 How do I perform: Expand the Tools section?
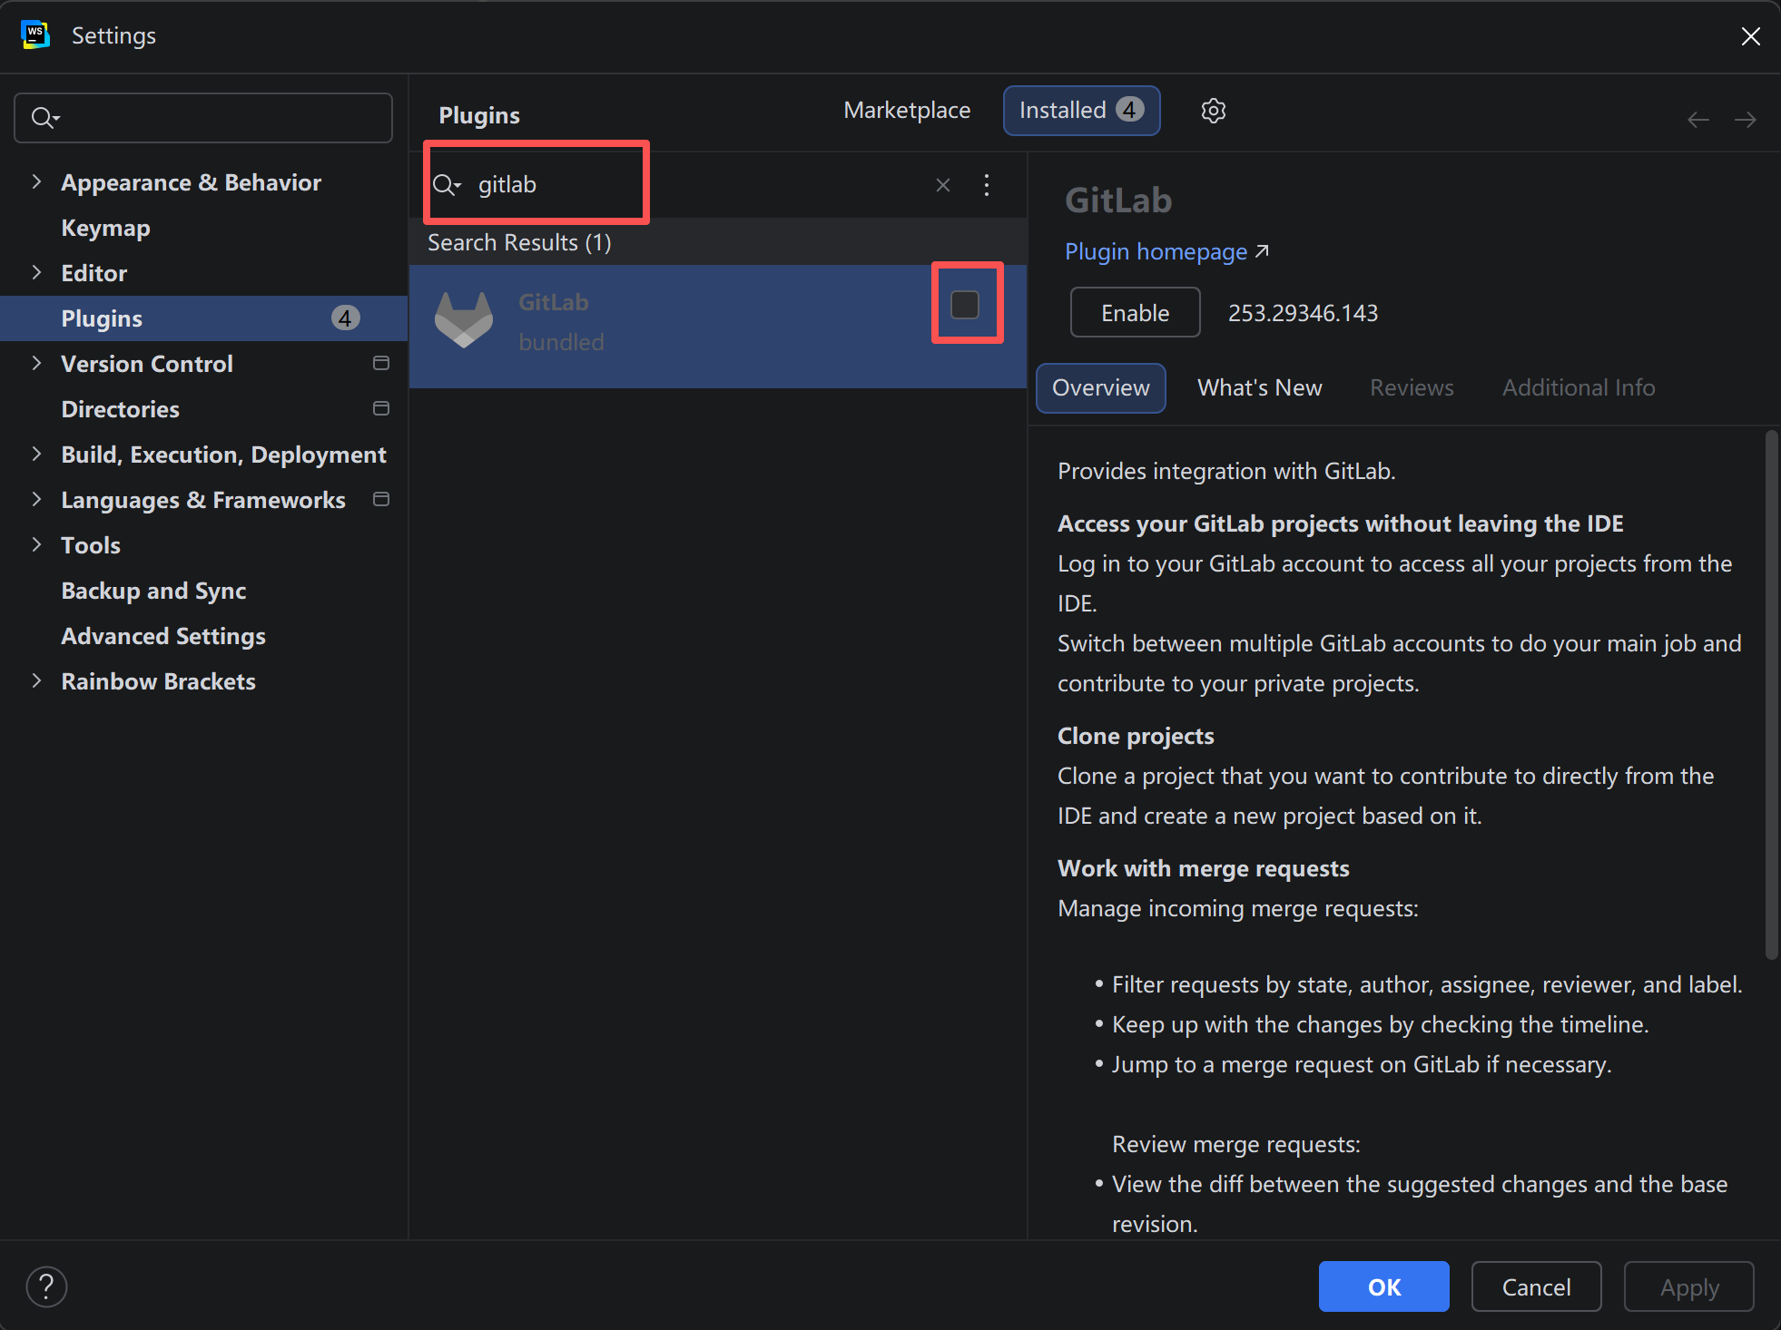click(36, 544)
